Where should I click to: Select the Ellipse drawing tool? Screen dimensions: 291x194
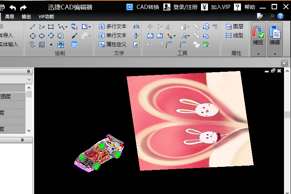(x=42, y=36)
